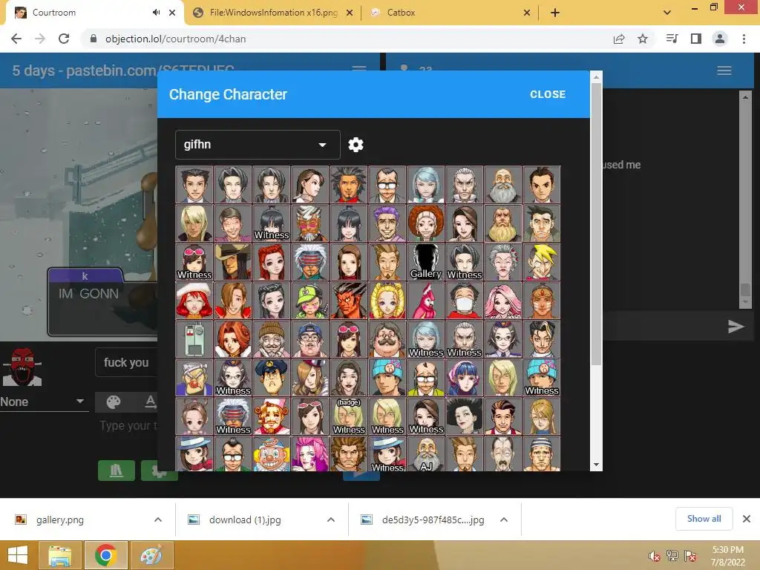760x570 pixels.
Task: Open the download (1).jpg file
Action: 245,520
